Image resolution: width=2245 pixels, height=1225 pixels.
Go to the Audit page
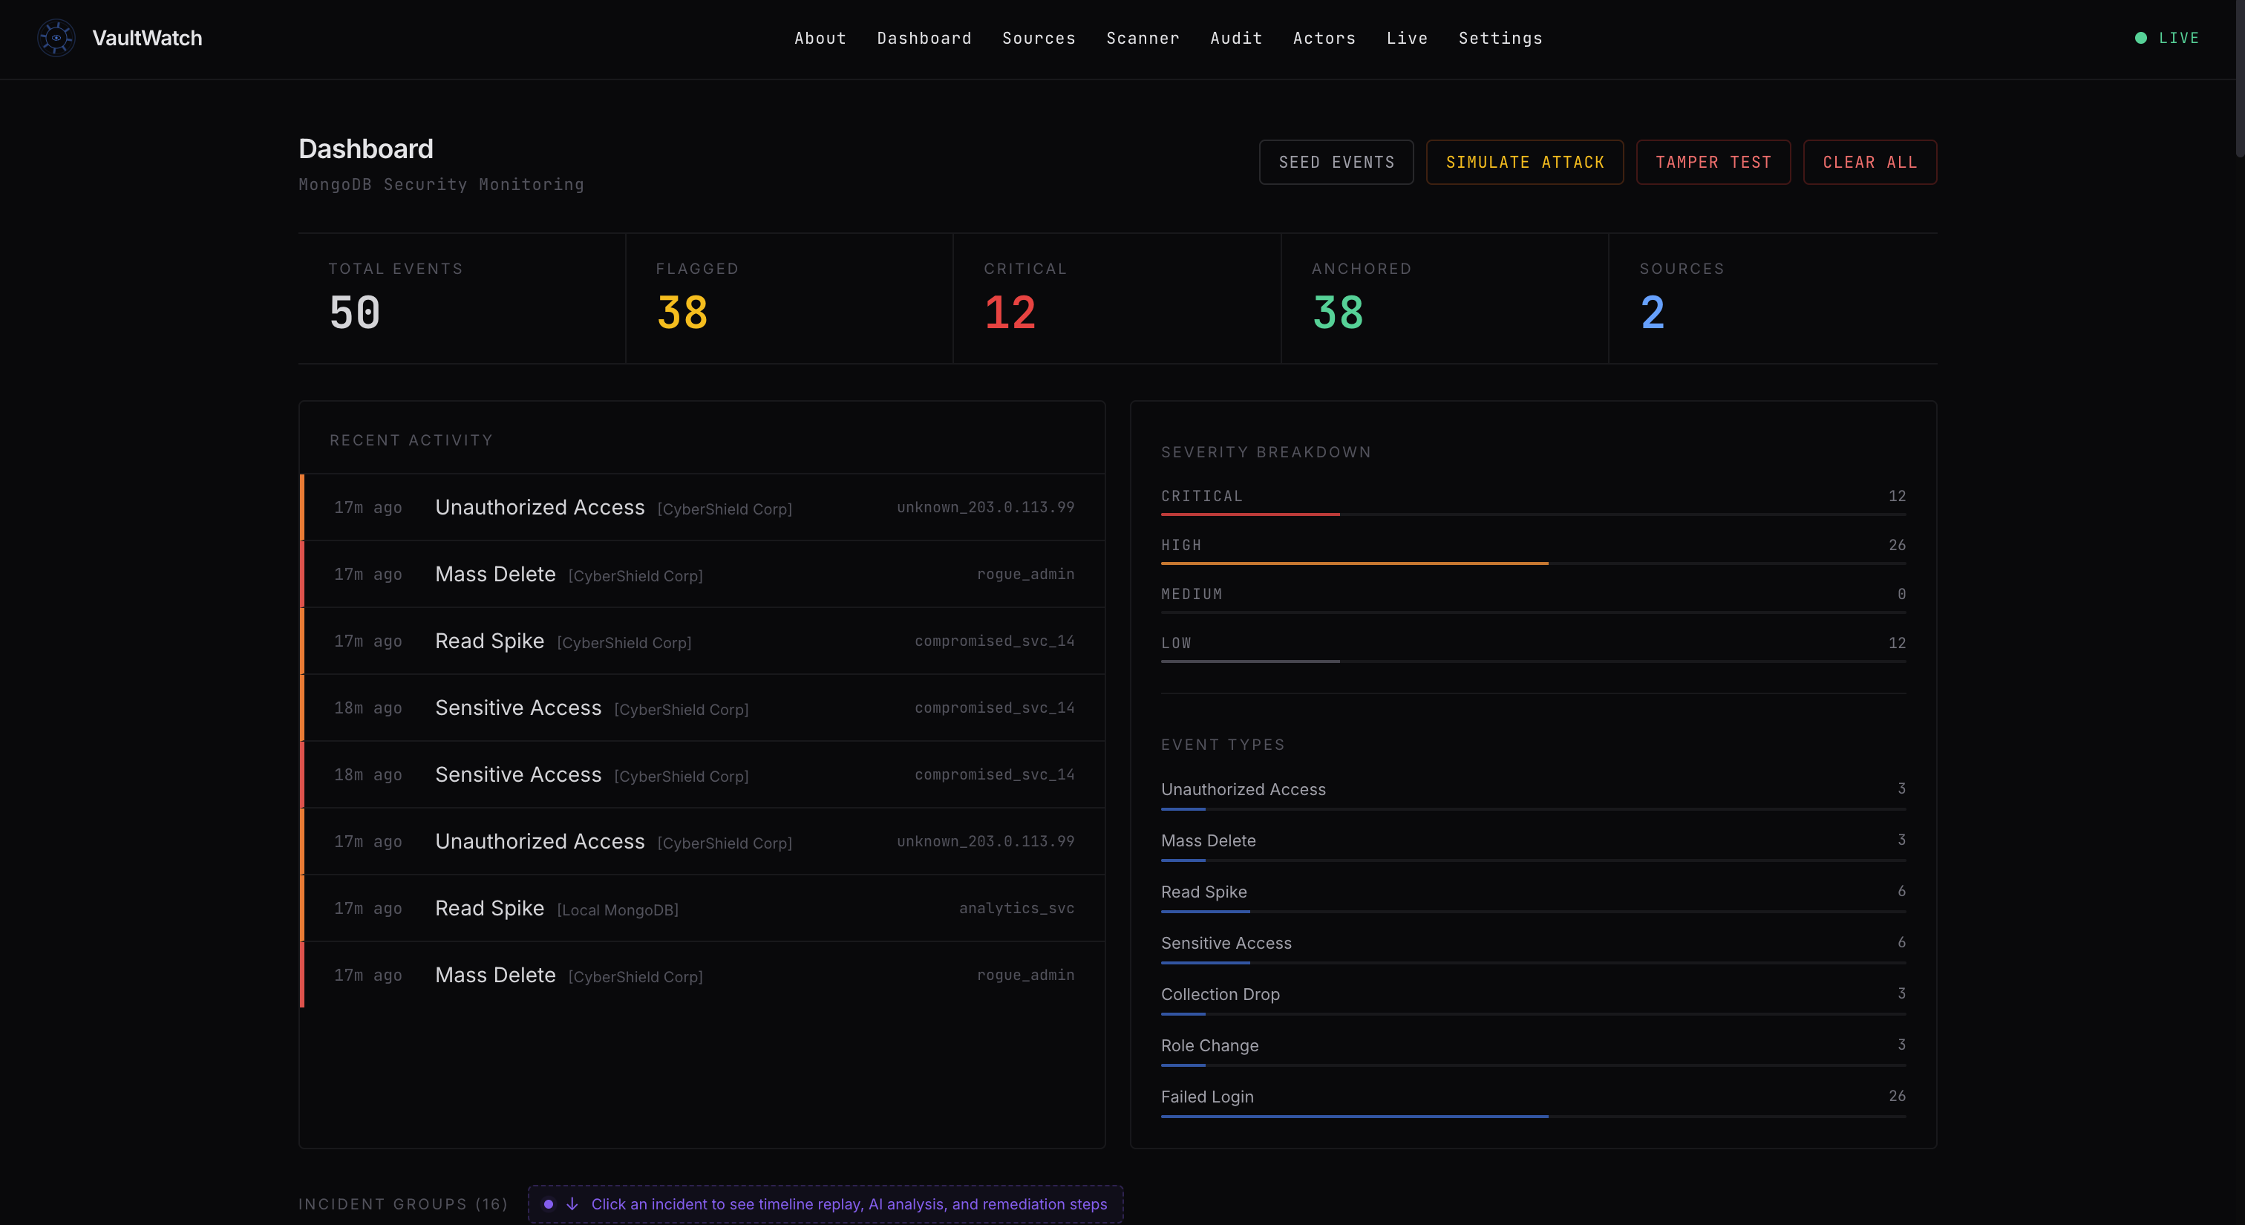tap(1235, 39)
